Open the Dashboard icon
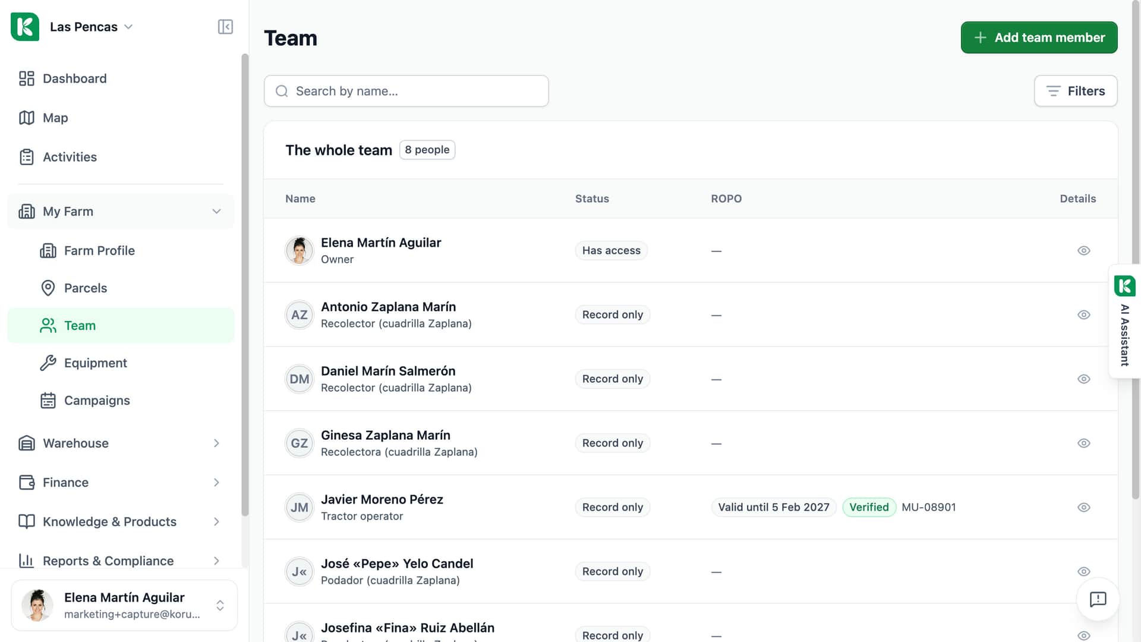The height and width of the screenshot is (642, 1141). [x=27, y=78]
